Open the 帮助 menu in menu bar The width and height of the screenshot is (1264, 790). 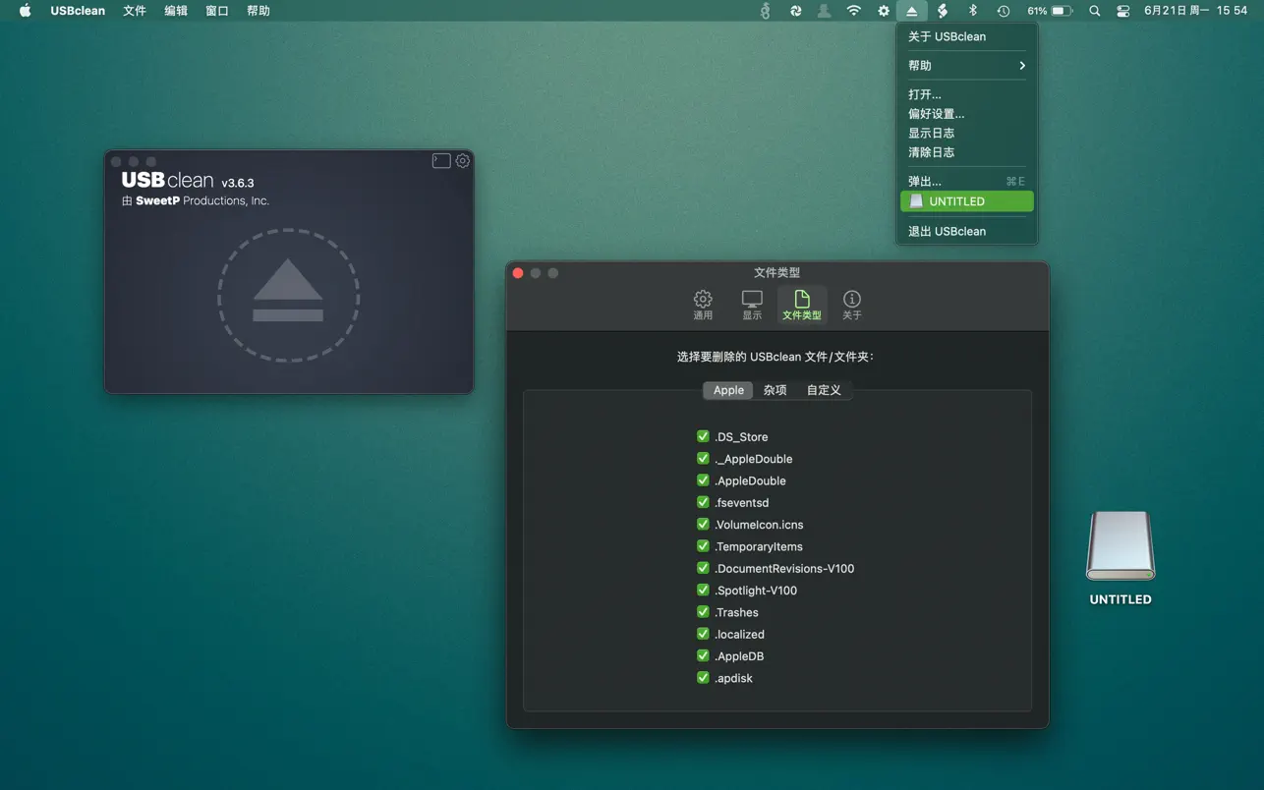pyautogui.click(x=259, y=11)
